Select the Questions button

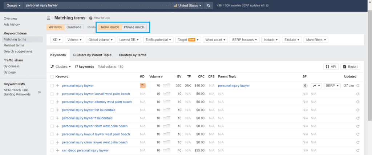[x=74, y=27]
